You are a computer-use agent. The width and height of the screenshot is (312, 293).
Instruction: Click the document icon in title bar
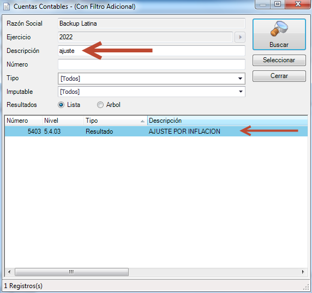7,7
